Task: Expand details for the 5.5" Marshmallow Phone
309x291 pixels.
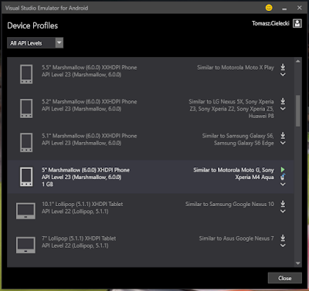Action: [283, 75]
